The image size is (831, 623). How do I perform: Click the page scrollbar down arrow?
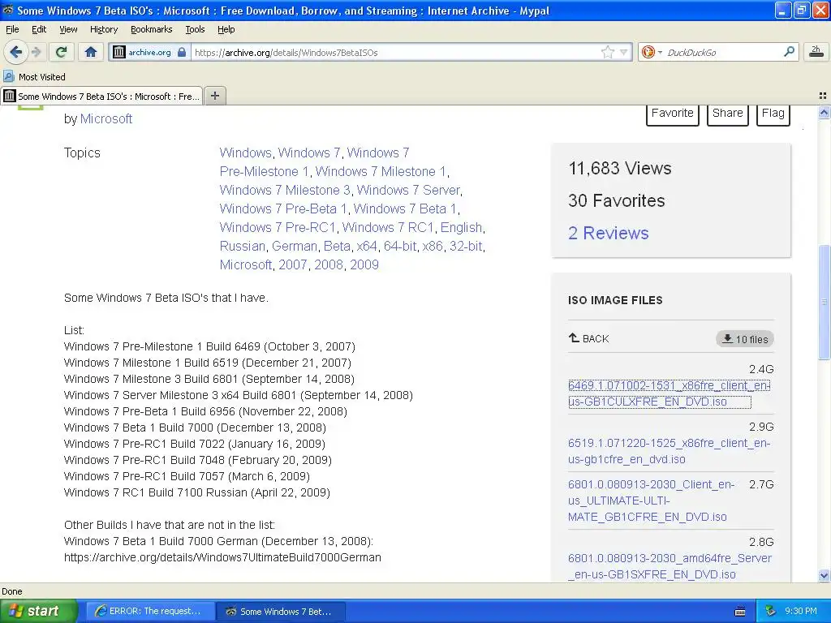pos(824,575)
